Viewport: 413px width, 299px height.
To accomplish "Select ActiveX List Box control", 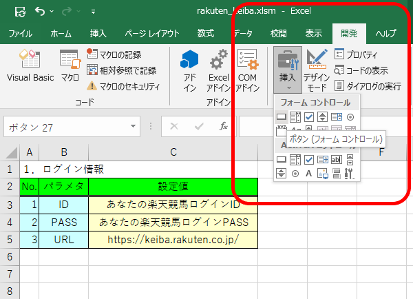I will pos(323,160).
